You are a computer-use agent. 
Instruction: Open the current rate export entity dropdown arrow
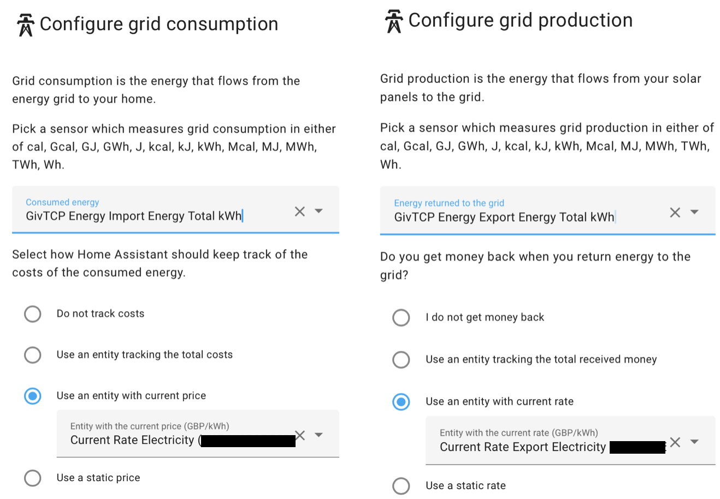(694, 442)
